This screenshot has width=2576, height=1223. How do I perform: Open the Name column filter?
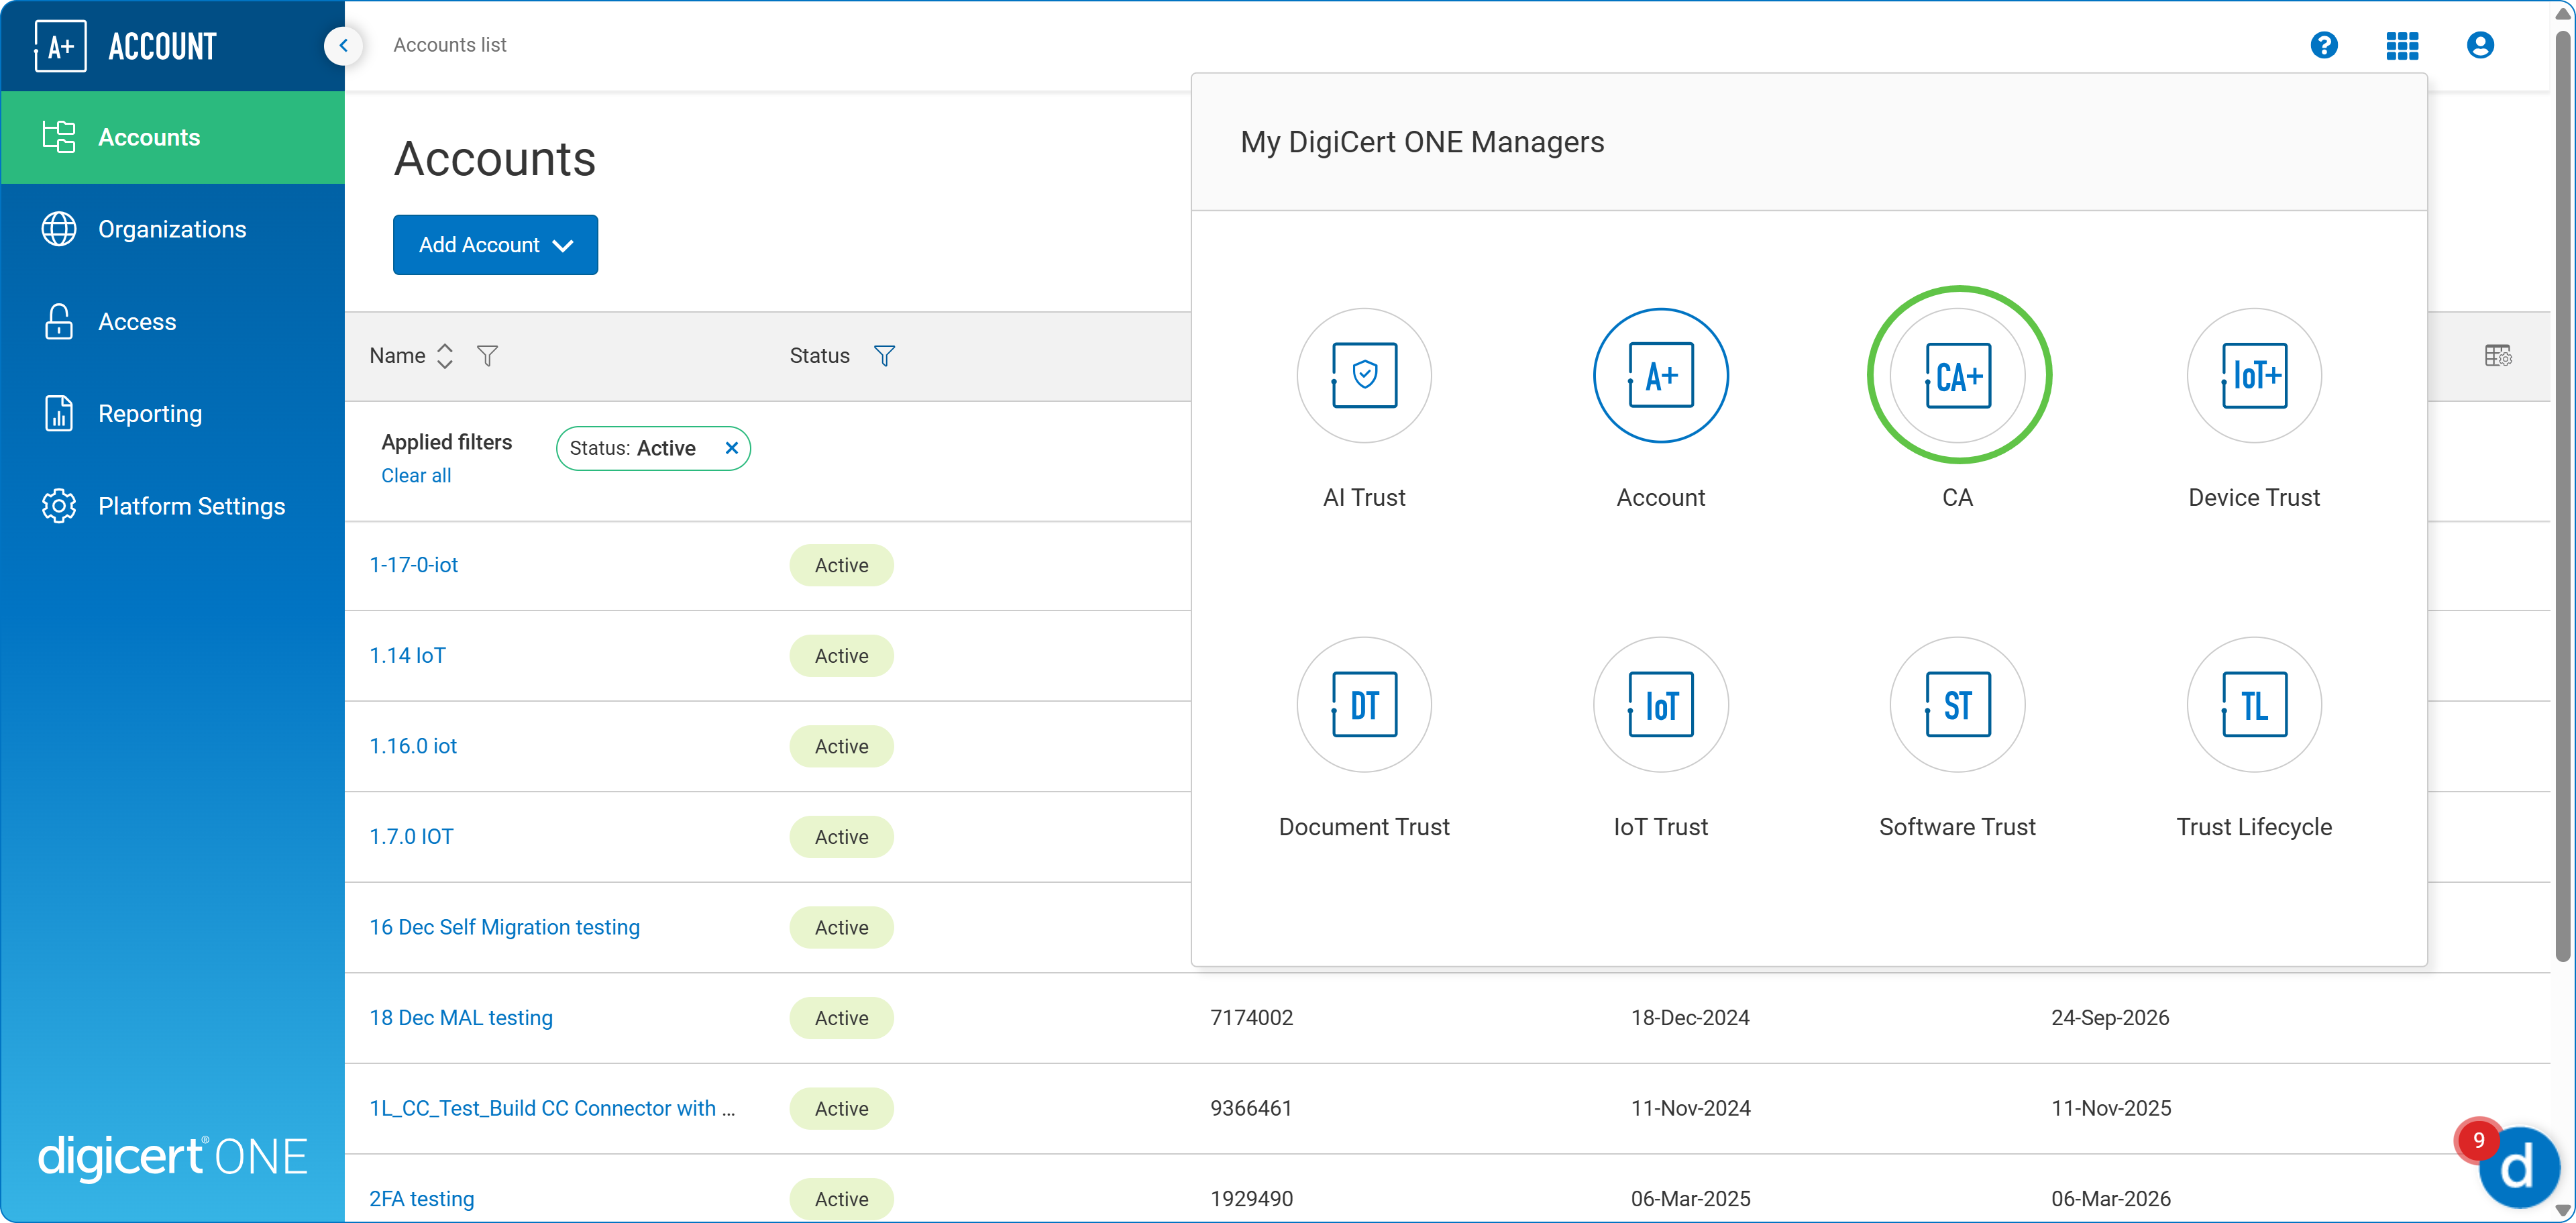tap(487, 356)
